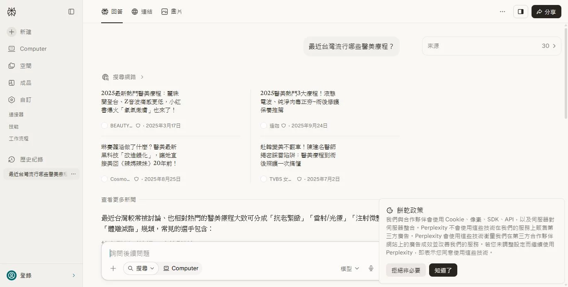Expand the 搜尋網路 step
Screen dimensions: 568x287
tap(123, 77)
